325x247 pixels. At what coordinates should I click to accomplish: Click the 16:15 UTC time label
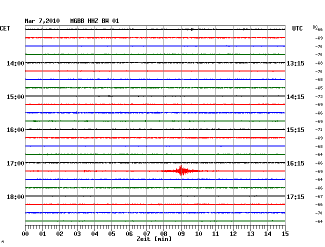pos(295,163)
